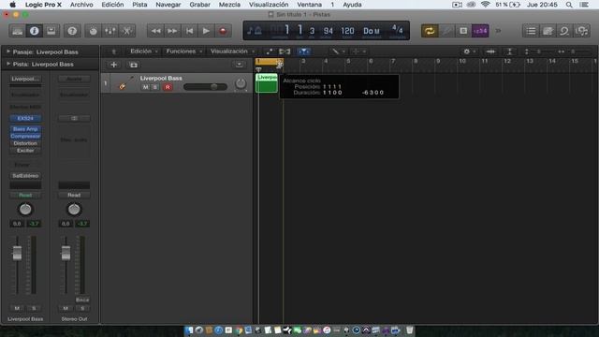Viewport: 599px width, 337px height.
Task: Open the Loop Browser button
Action: pos(564,31)
